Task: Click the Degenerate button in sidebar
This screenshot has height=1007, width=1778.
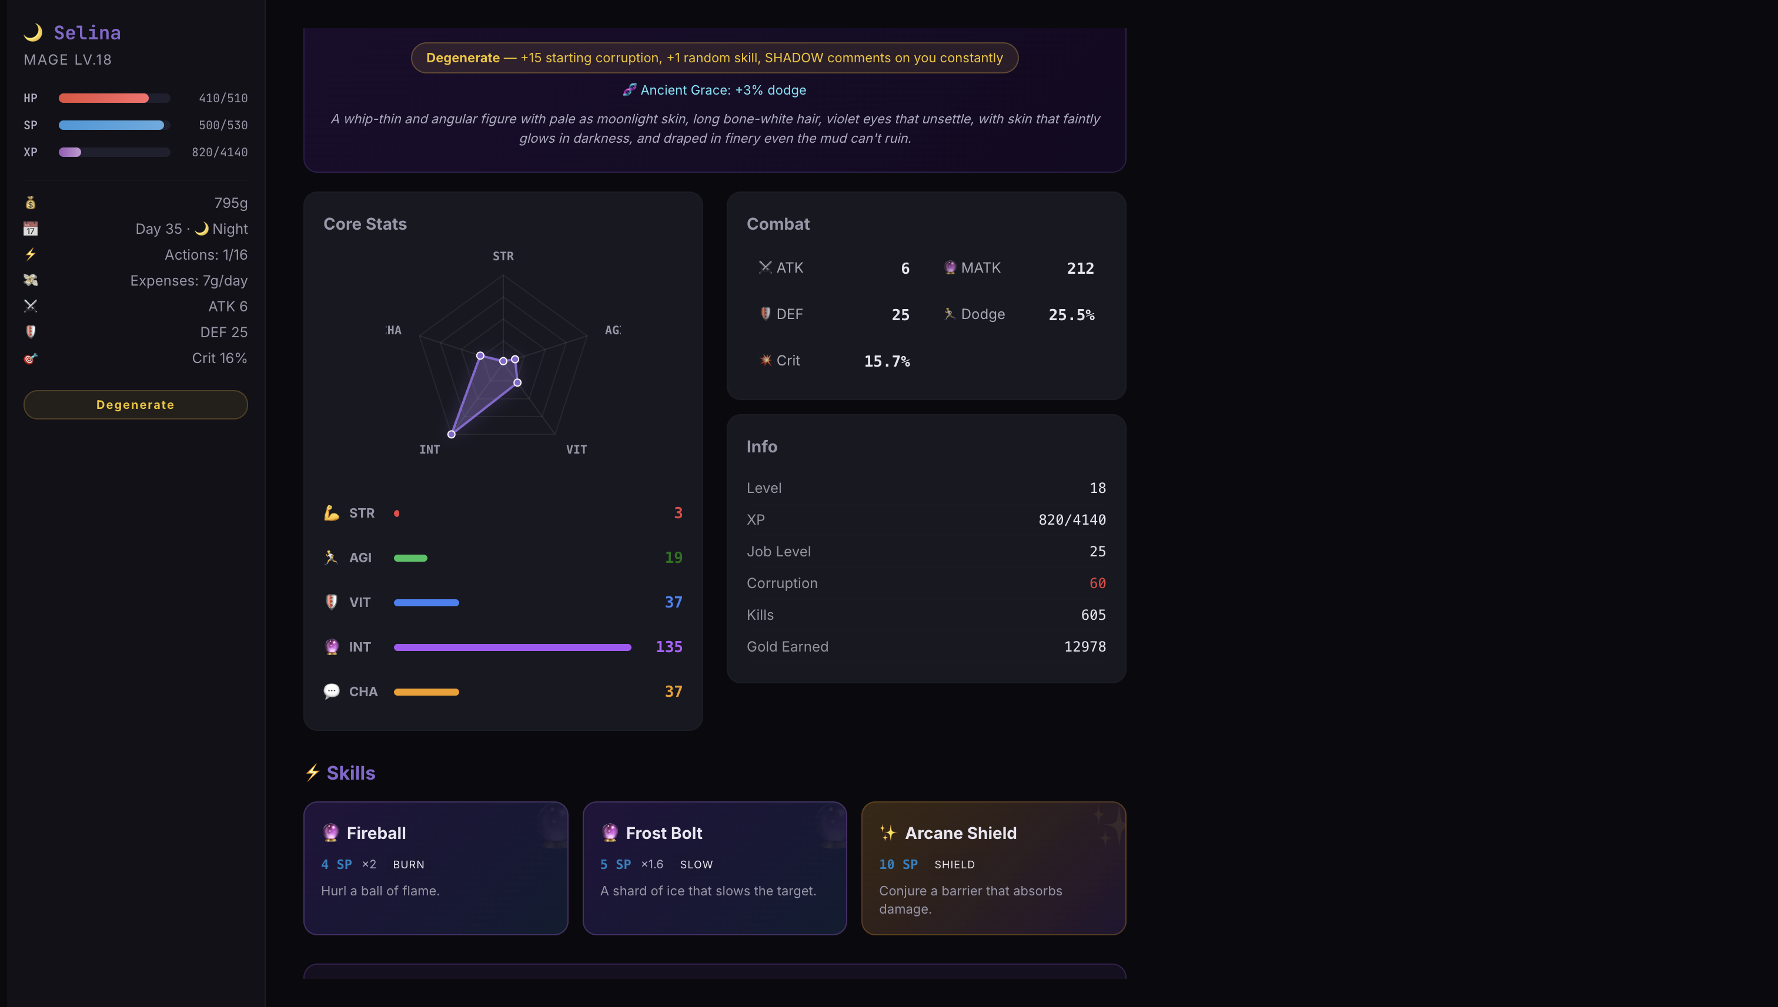Action: (x=136, y=405)
